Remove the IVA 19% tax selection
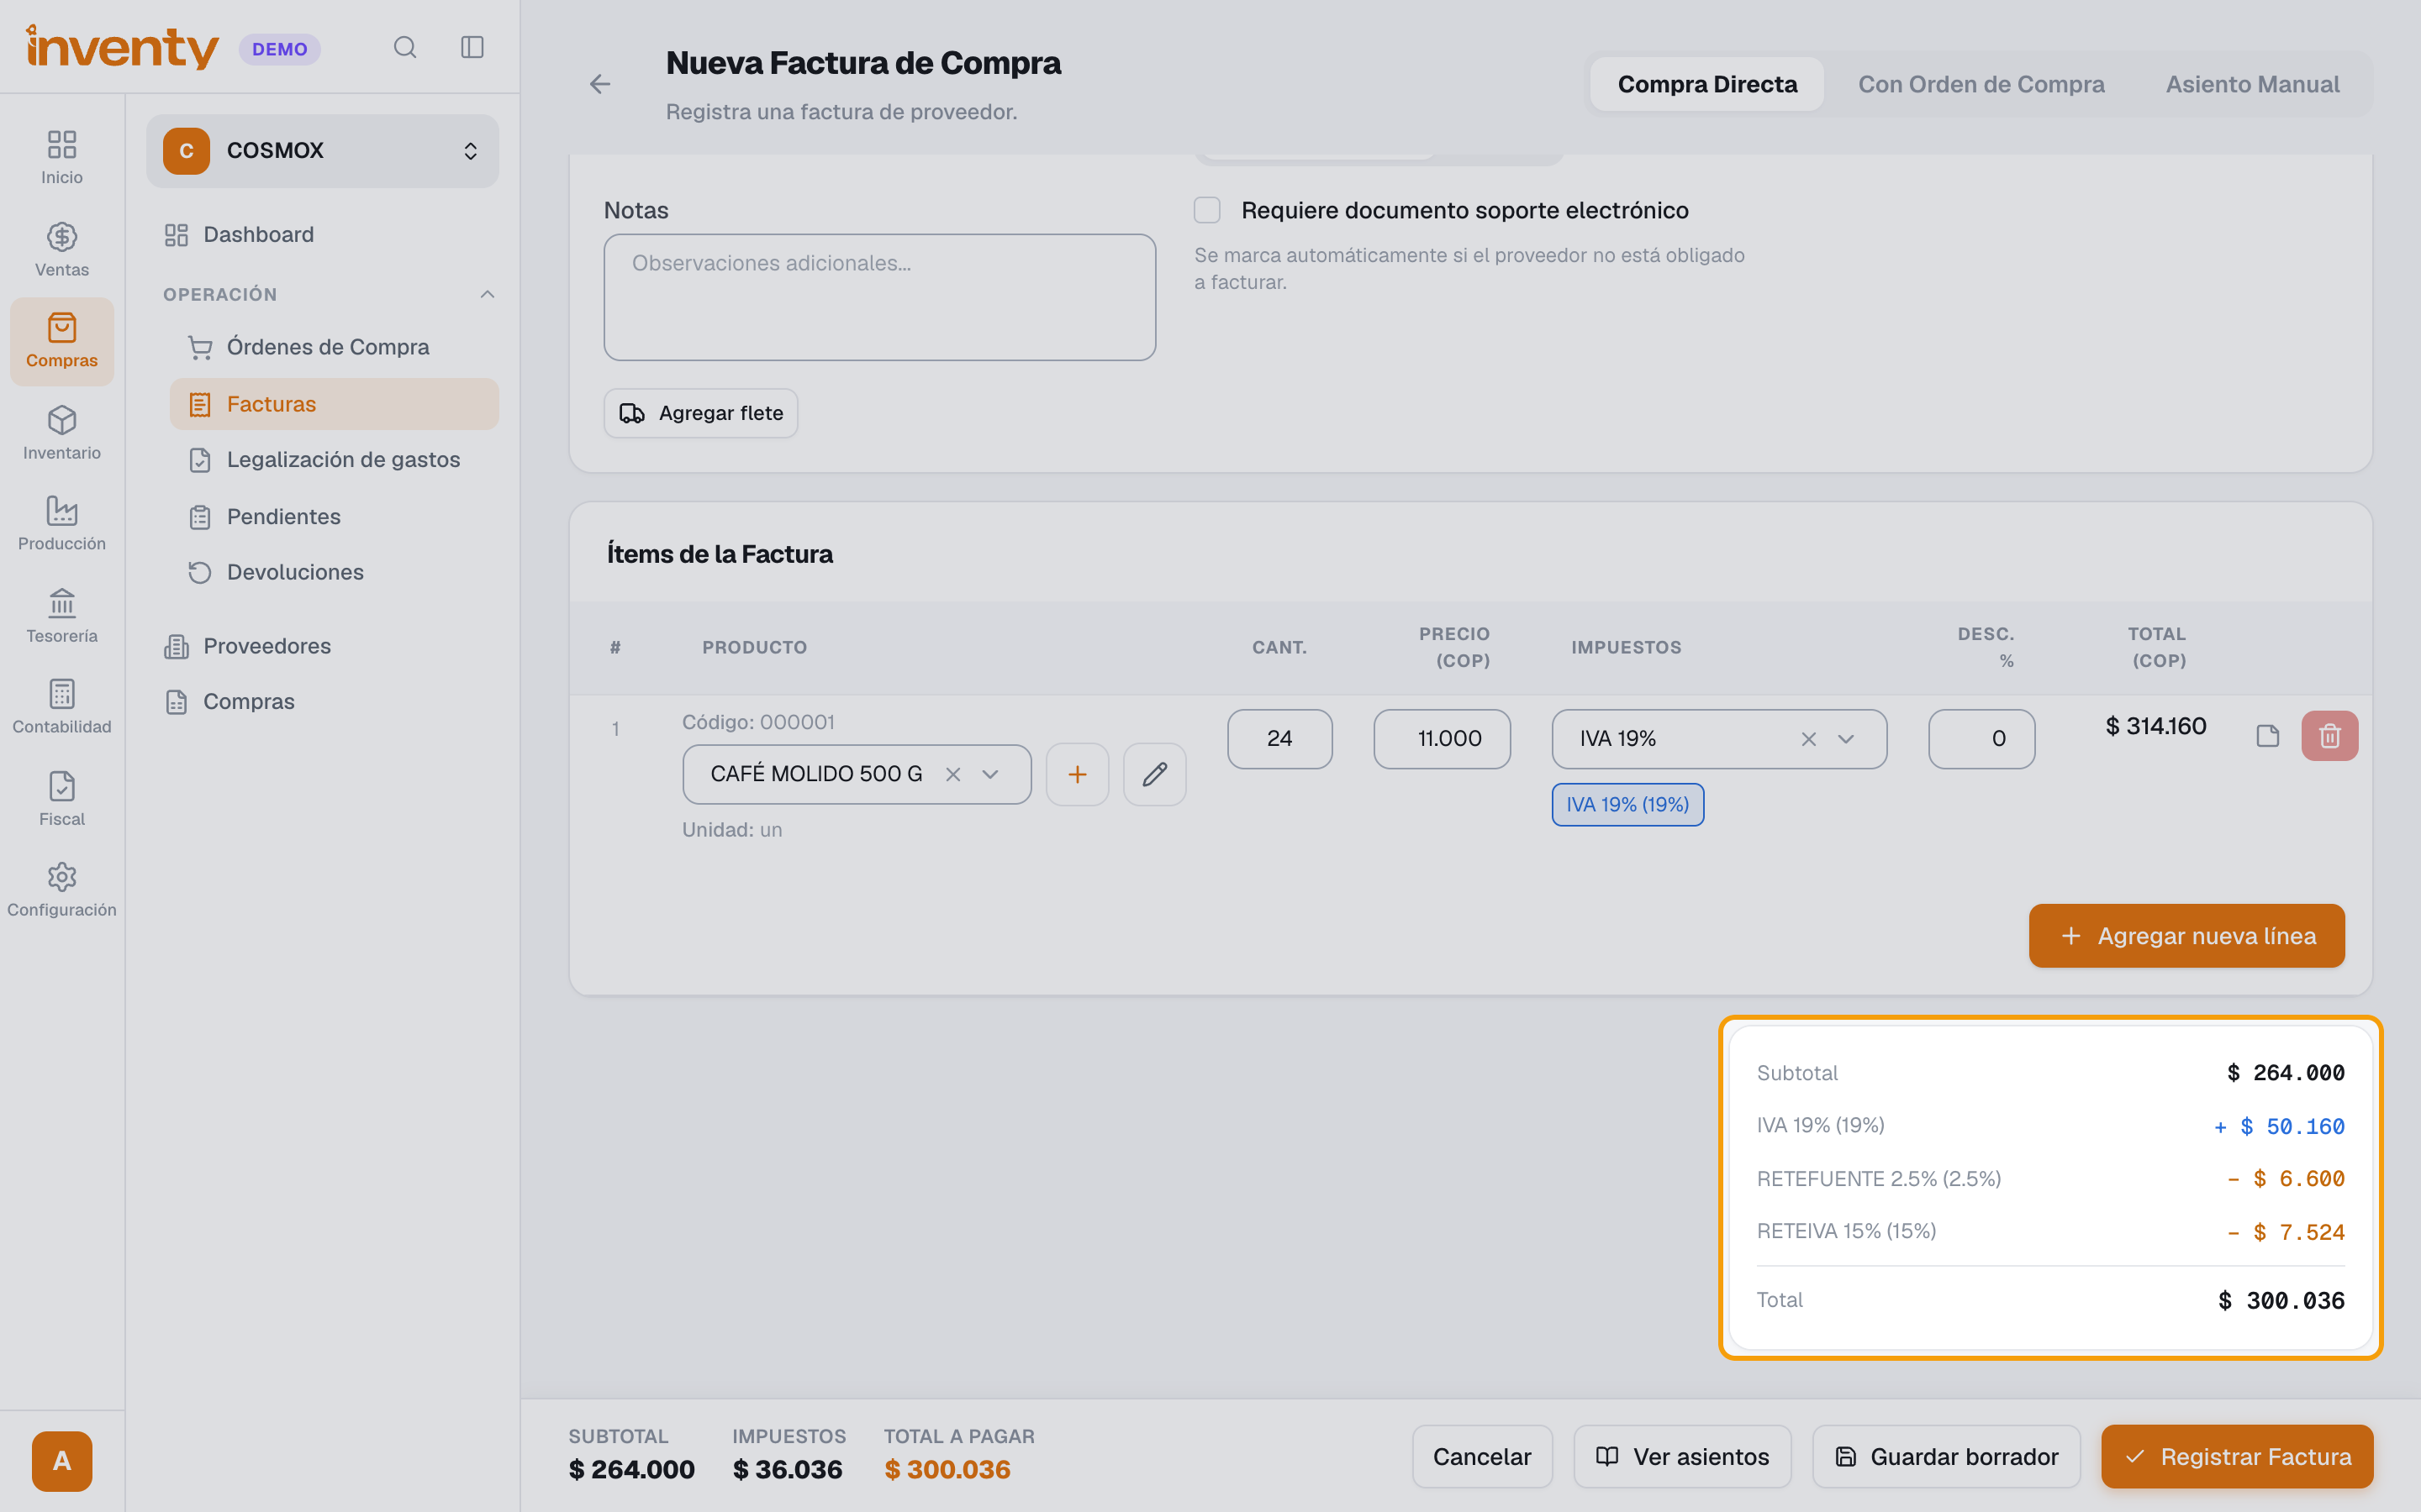Screen dimensions: 2421x1512 tap(1807, 739)
